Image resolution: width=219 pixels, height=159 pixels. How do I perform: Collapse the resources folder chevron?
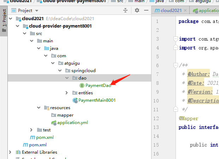39,108
